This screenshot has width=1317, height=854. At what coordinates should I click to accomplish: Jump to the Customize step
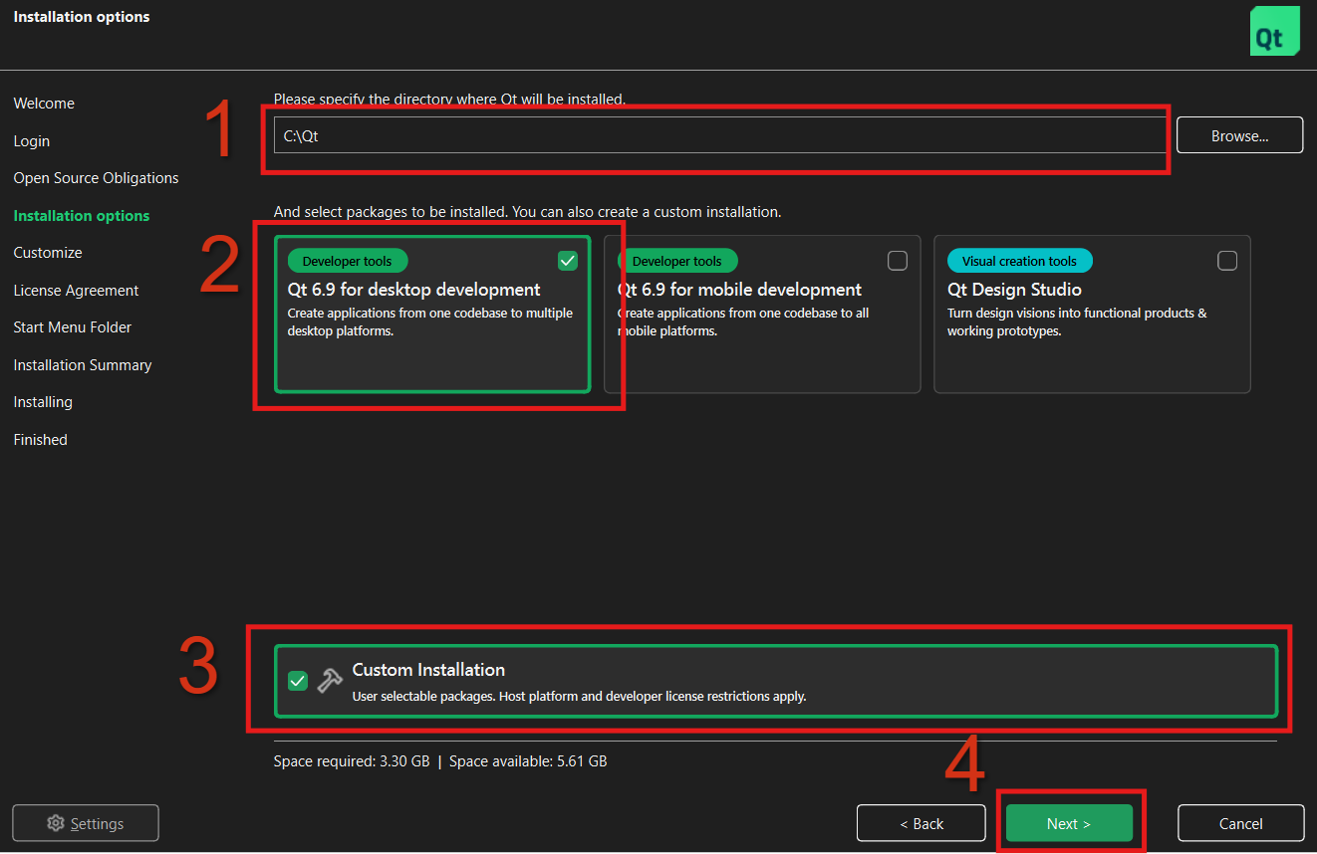48,253
